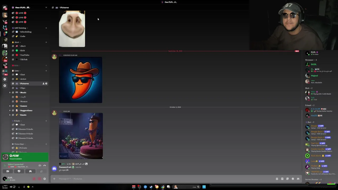Image resolution: width=338 pixels, height=190 pixels.
Task: Open the chili on stage image
Action: (81, 136)
